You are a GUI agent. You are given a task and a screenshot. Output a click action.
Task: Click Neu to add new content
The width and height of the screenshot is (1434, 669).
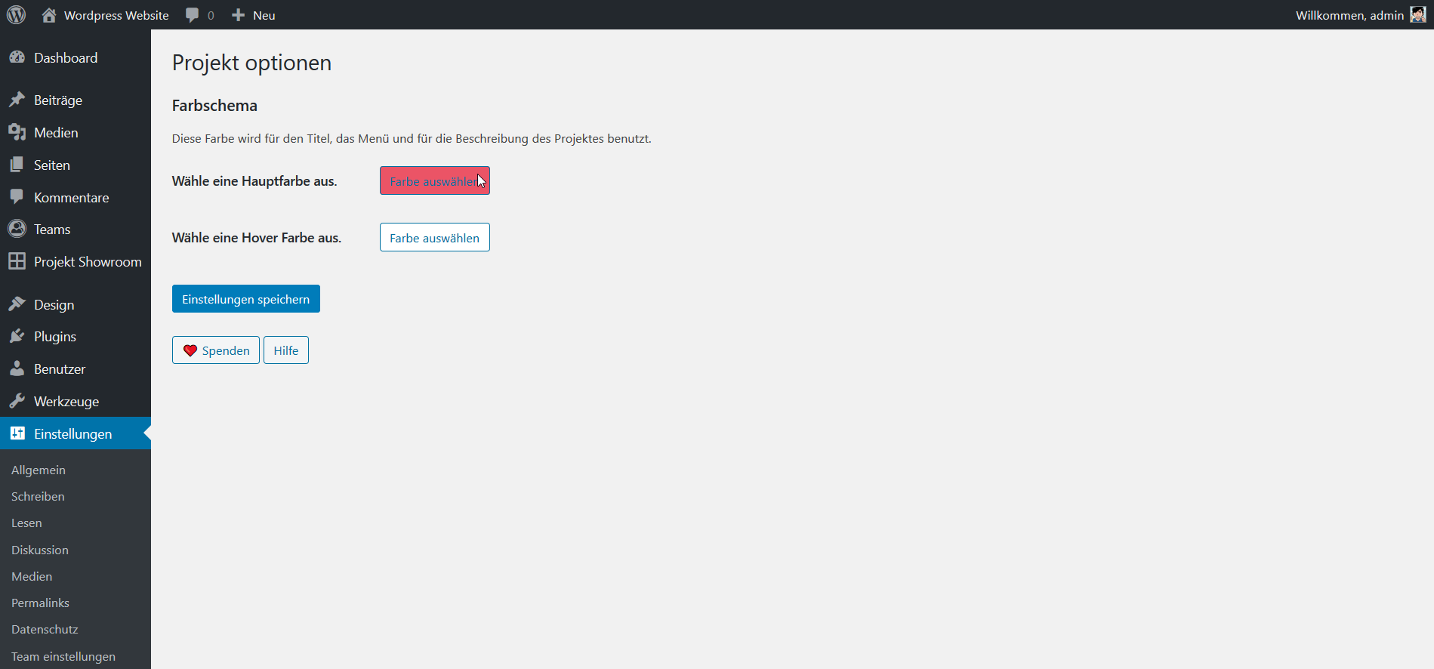pos(264,15)
